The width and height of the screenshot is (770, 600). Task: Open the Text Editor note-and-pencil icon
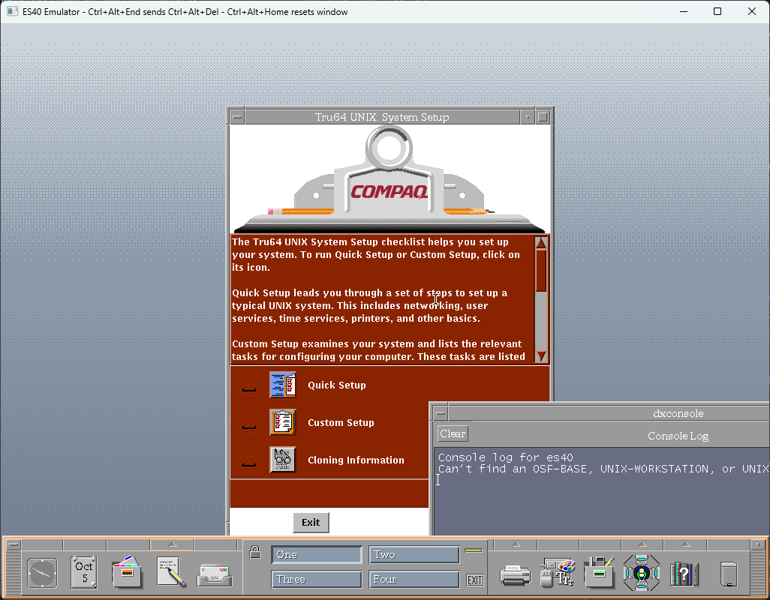(x=171, y=572)
